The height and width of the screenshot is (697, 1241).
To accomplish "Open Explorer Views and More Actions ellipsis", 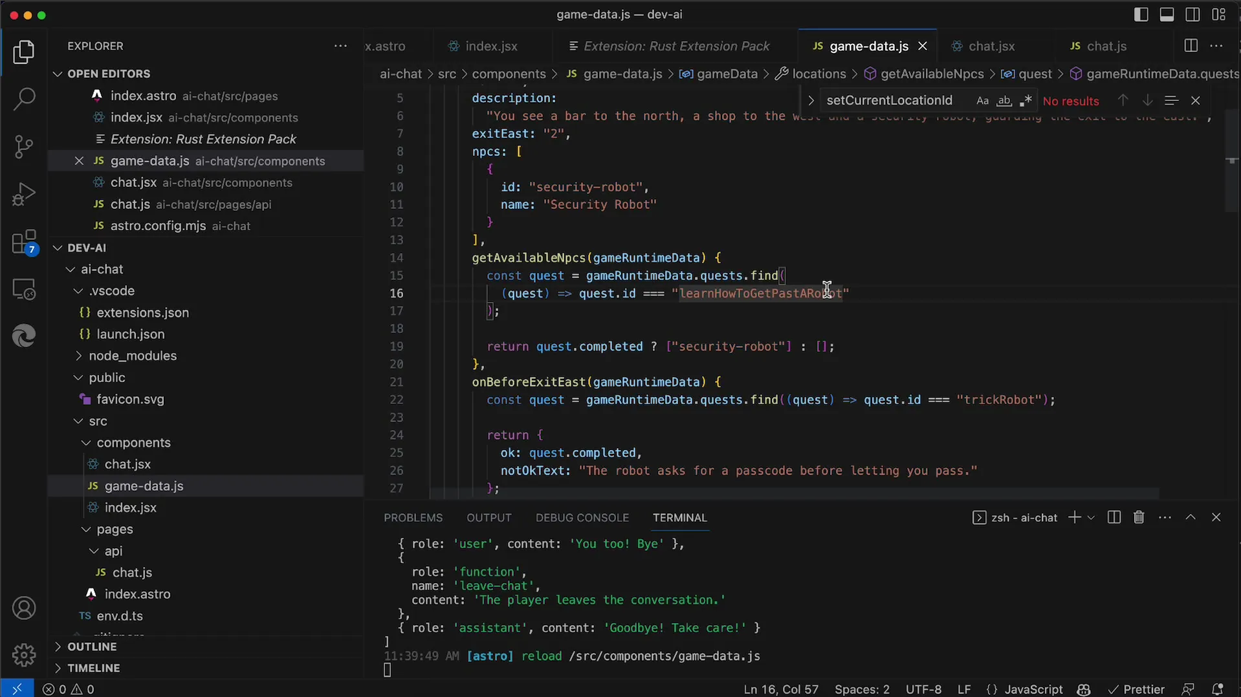I will click(340, 46).
